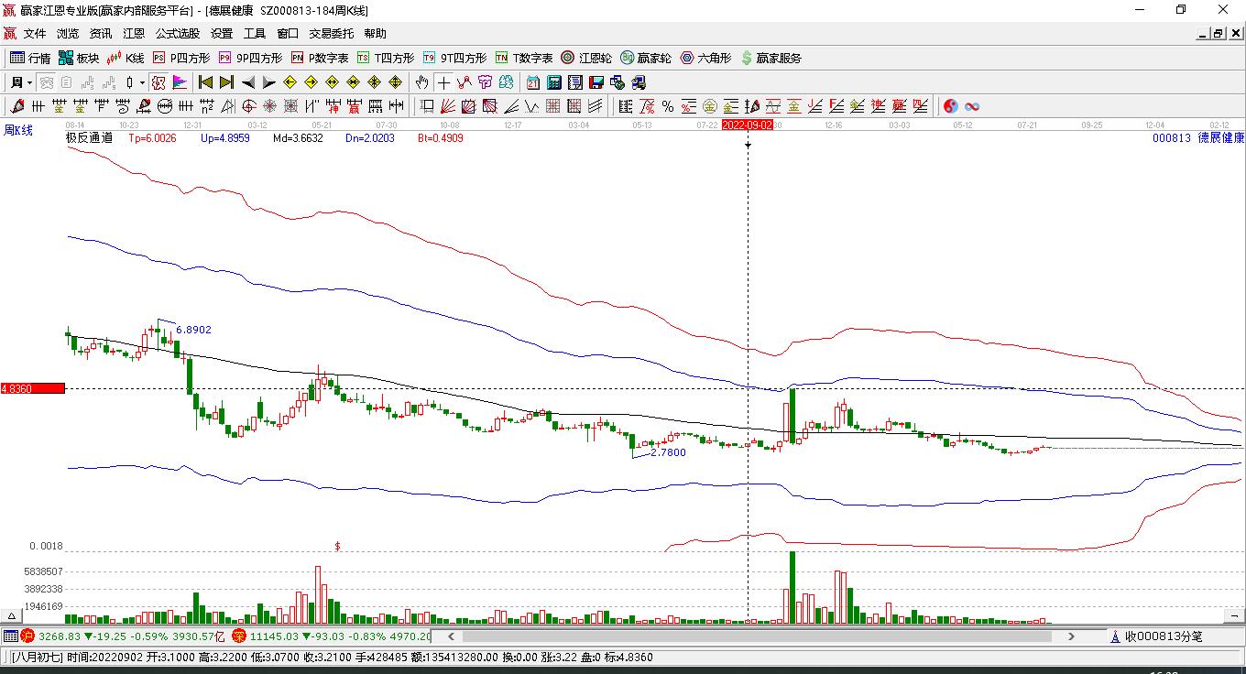Click the calculator icon in toolbar
1246x674 pixels.
pos(554,82)
